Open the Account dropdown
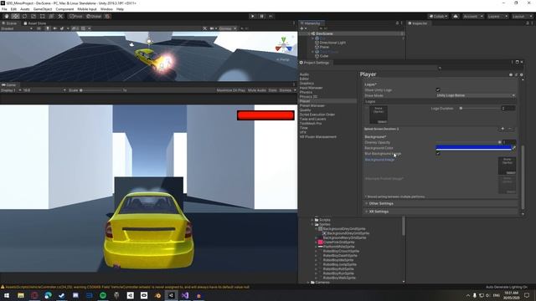 pos(472,17)
